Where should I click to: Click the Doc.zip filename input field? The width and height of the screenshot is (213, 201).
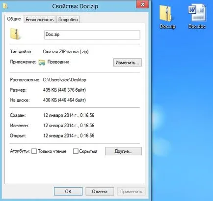click(92, 35)
